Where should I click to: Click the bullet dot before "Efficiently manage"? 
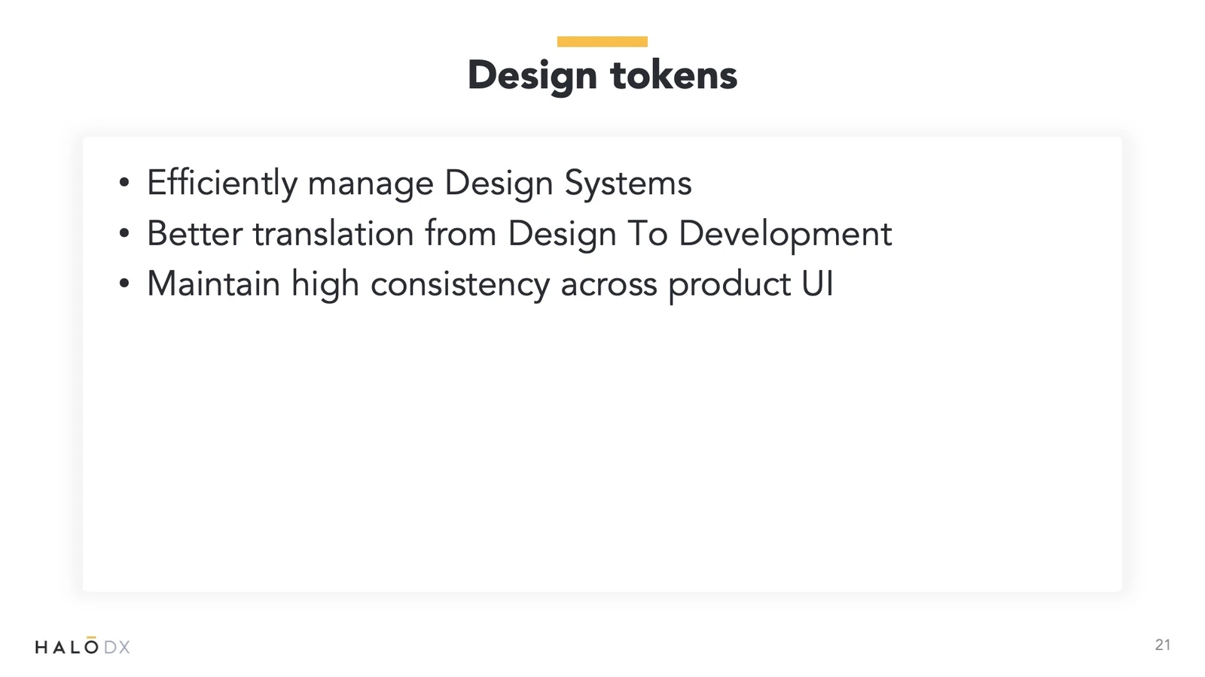[124, 183]
